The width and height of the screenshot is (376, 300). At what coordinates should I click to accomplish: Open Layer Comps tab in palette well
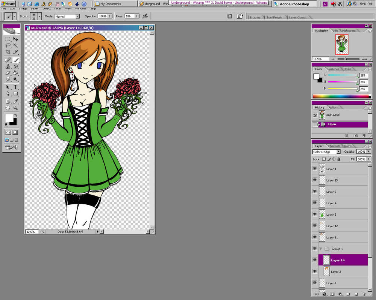click(x=297, y=17)
